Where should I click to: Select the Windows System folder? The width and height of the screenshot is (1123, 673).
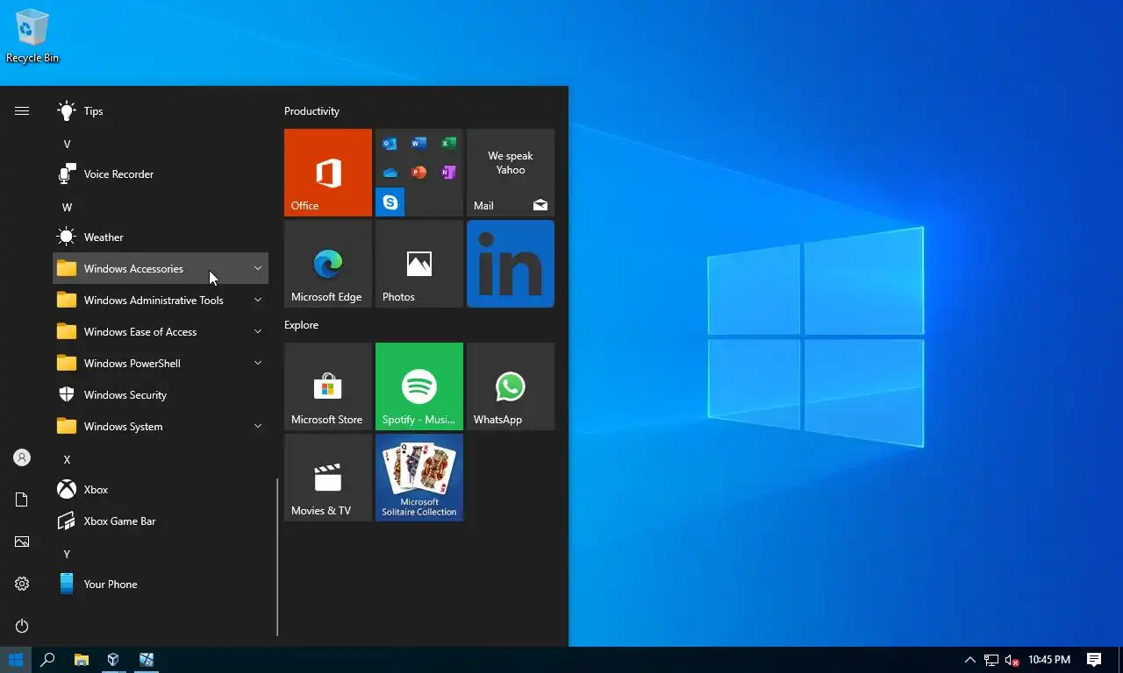[161, 427]
